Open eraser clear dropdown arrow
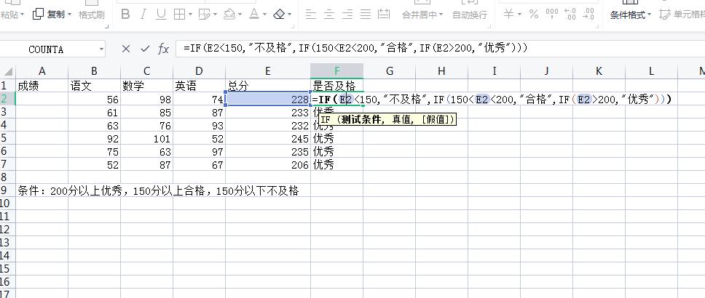705x298 pixels. click(x=289, y=15)
